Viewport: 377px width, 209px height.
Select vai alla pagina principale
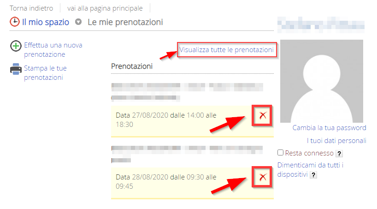coord(105,8)
